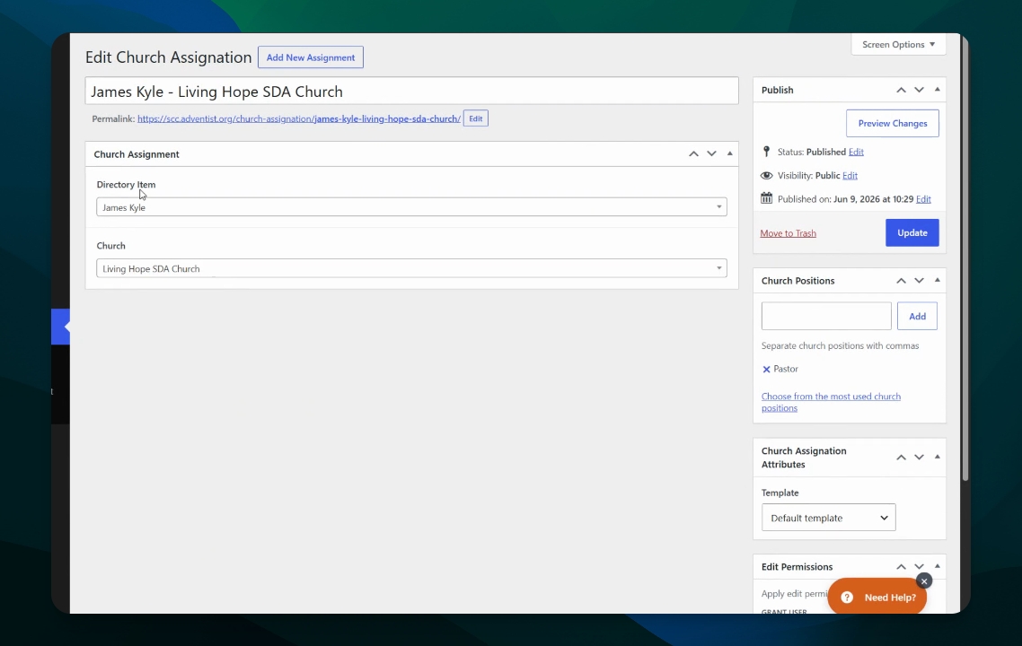Viewport: 1022px width, 646px height.
Task: Move Publish panel down arrow
Action: [x=919, y=90]
